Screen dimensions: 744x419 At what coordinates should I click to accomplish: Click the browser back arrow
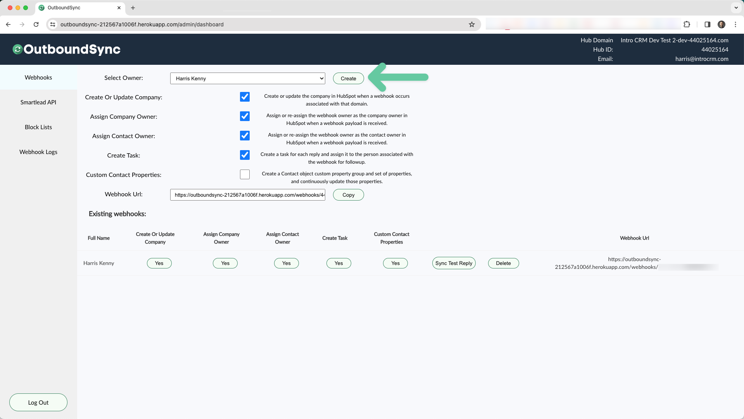click(x=8, y=24)
